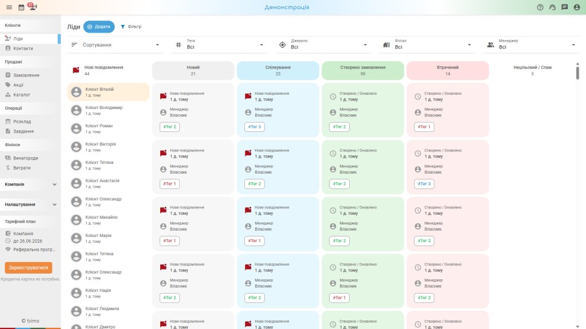Open the support headset icon
586x329 pixels.
tap(552, 7)
